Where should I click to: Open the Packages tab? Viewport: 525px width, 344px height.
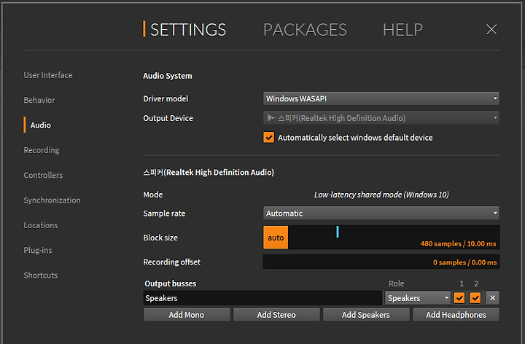coord(305,30)
